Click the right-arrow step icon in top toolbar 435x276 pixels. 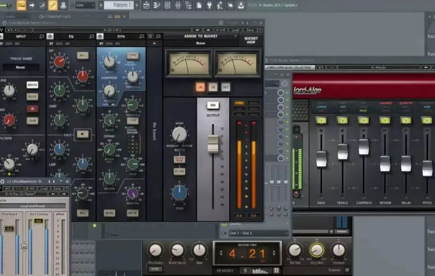pyautogui.click(x=32, y=5)
